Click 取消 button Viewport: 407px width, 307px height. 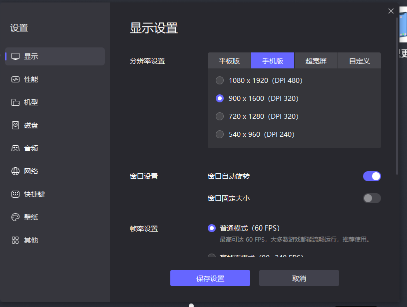(299, 278)
